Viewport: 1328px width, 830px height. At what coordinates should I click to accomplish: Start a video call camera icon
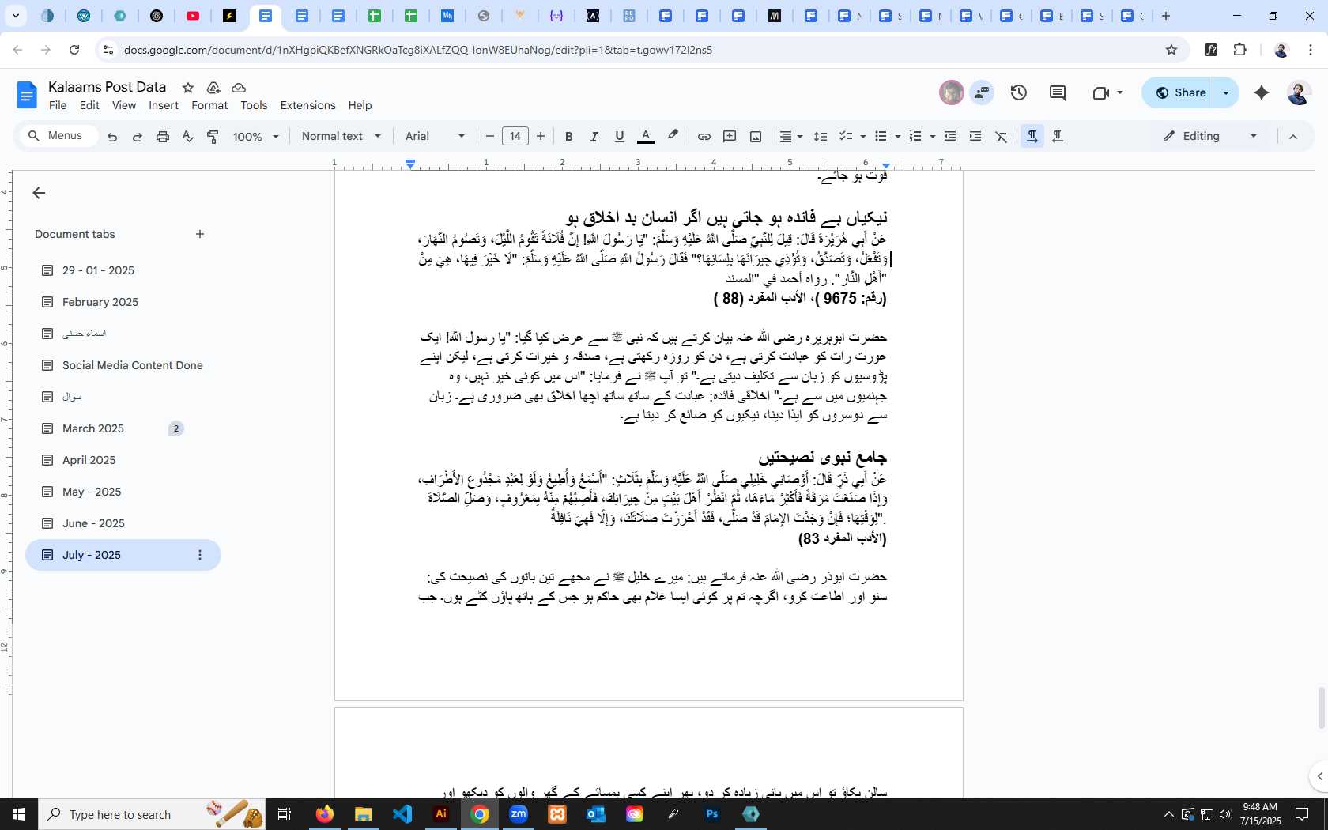click(x=1101, y=92)
